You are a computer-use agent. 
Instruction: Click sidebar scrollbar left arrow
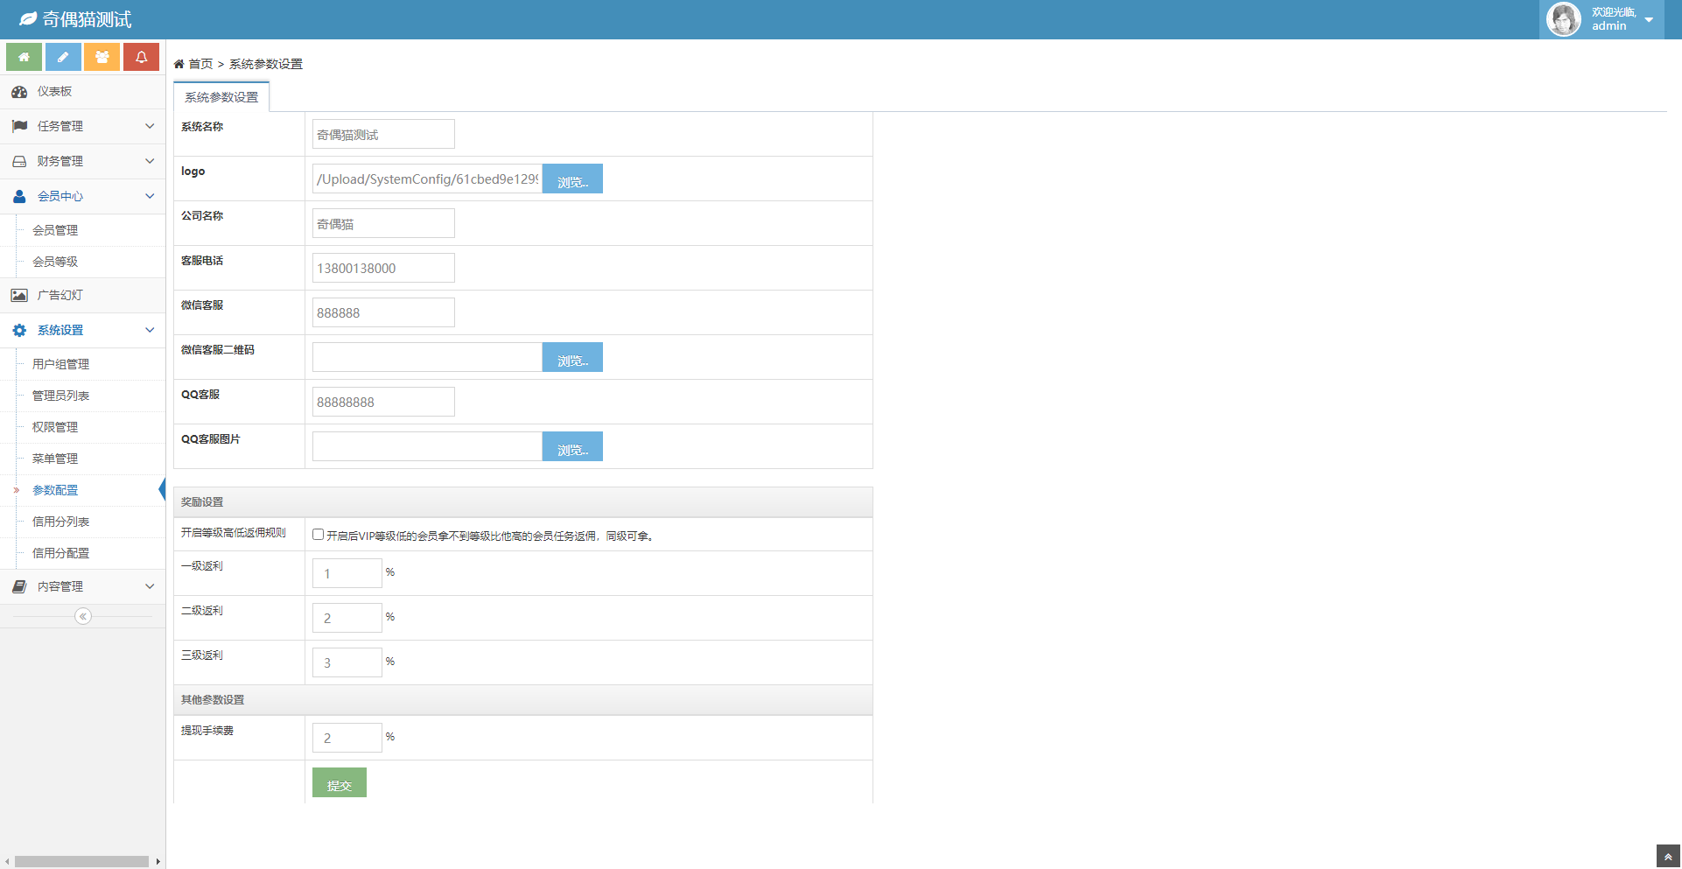pos(7,862)
